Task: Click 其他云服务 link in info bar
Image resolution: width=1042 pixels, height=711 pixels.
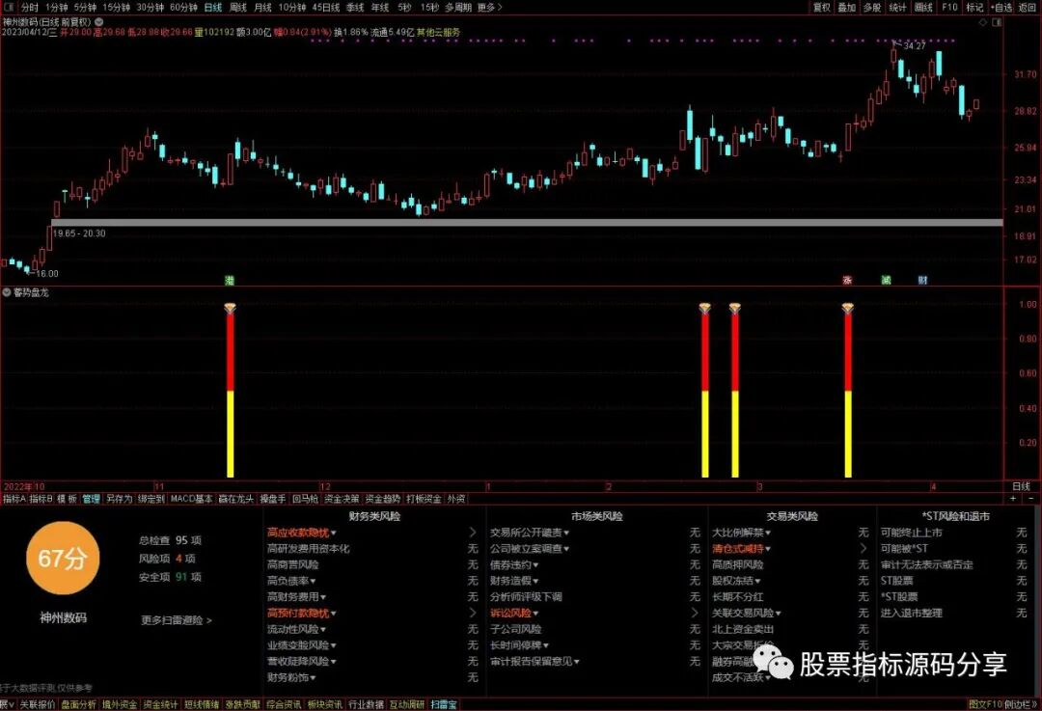Action: tap(438, 32)
